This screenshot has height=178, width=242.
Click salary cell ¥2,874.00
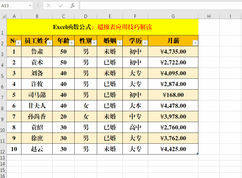173,84
